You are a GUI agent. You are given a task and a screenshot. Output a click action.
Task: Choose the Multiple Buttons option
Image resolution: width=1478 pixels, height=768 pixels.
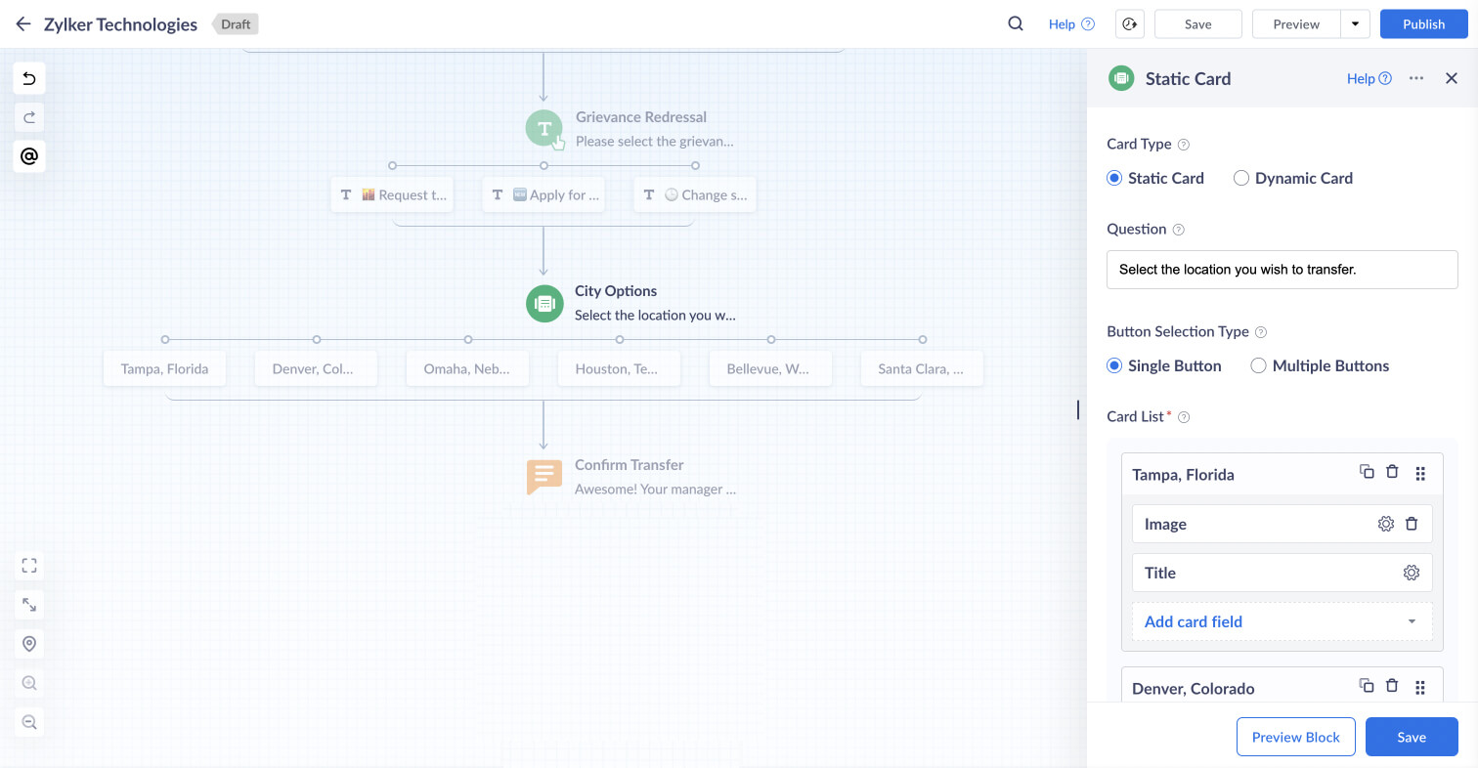pos(1259,365)
